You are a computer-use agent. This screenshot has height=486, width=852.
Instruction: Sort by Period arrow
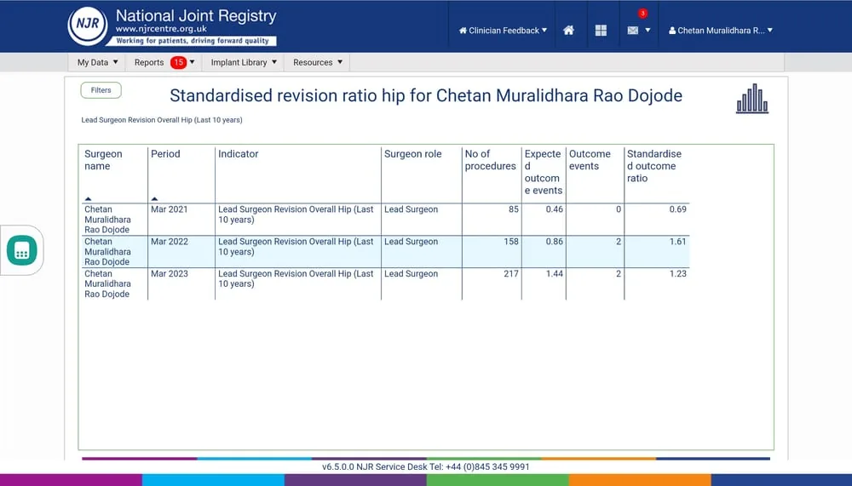coord(154,199)
